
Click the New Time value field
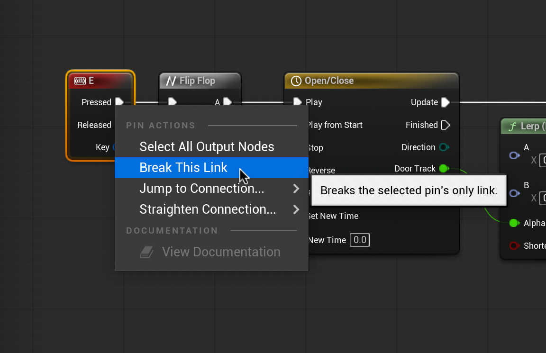click(360, 240)
